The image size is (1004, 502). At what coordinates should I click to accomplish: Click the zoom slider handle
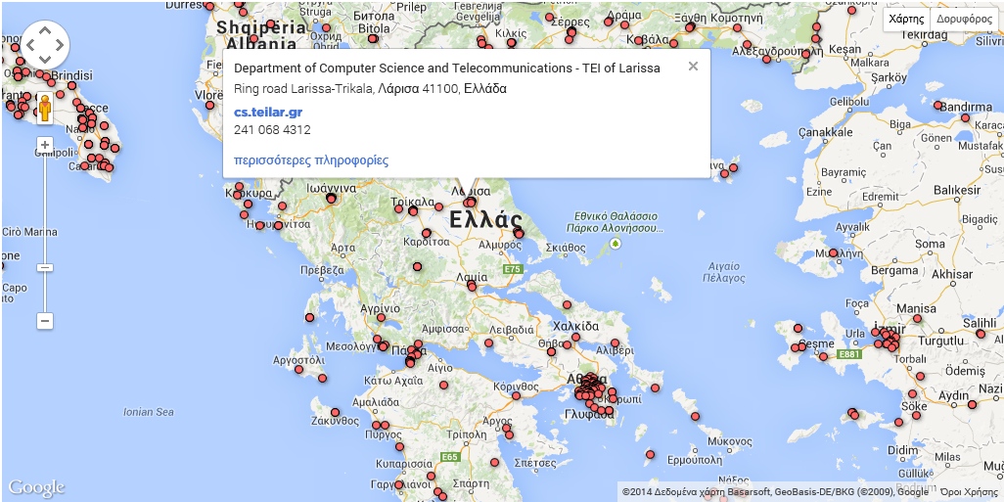click(45, 267)
